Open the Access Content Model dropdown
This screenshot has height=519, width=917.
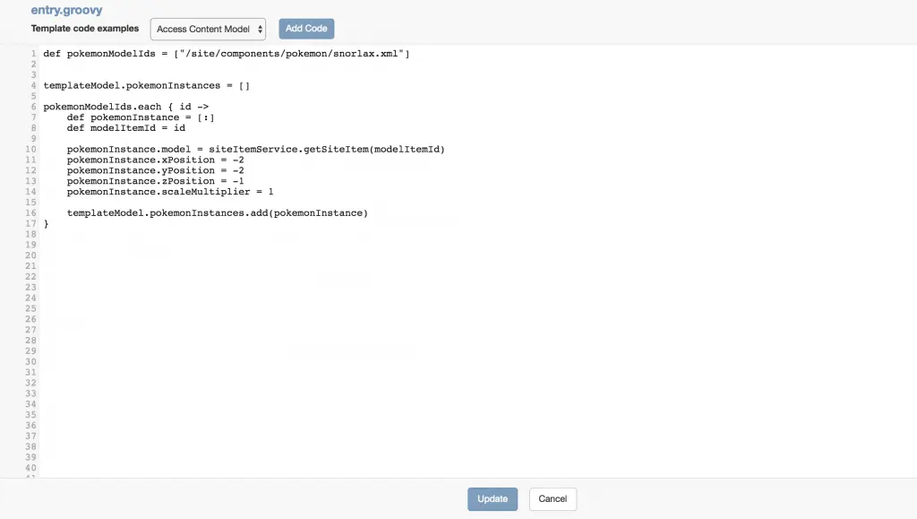[208, 29]
